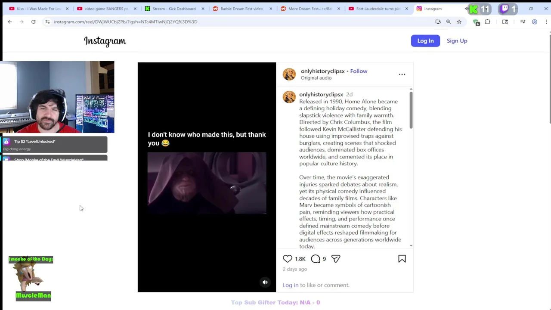This screenshot has height=310, width=551.
Task: Click the 1.8K likes count
Action: pos(300,259)
